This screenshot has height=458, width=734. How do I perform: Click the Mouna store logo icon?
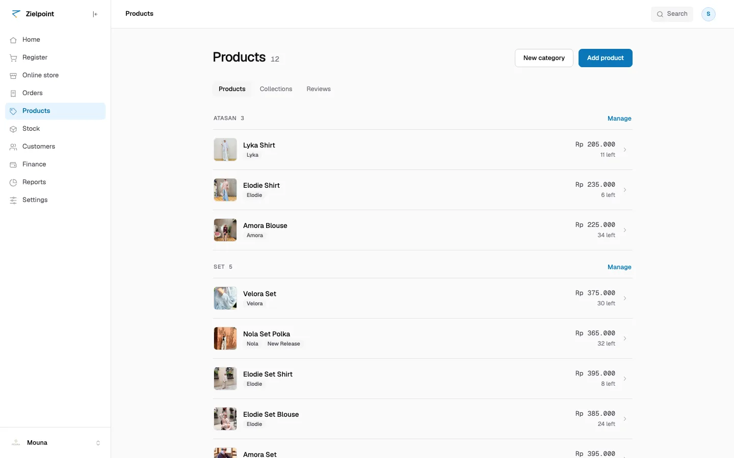click(16, 443)
